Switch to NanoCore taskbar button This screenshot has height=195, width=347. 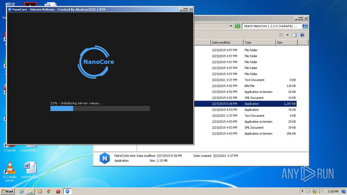[x=68, y=191]
